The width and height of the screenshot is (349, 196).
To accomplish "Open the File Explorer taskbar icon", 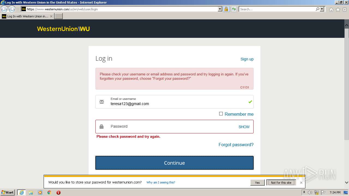I will click(31, 192).
